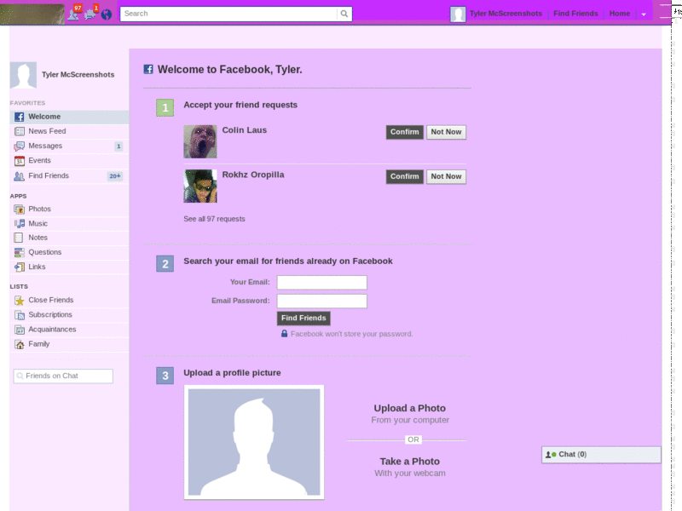The height and width of the screenshot is (511, 682).
Task: Open notifications globe icon
Action: point(107,14)
